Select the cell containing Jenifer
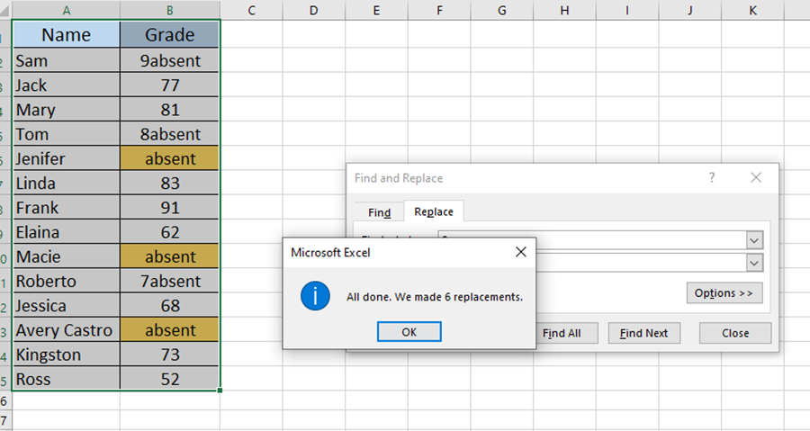Image resolution: width=810 pixels, height=431 pixels. click(66, 158)
